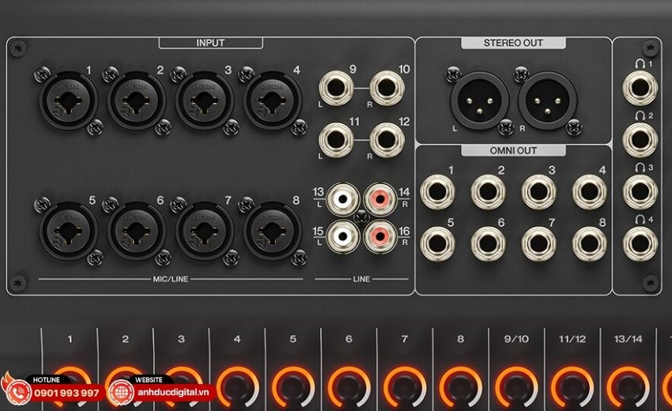672x411 pixels.
Task: Select combo mic/line input jack 8
Action: pos(273,232)
